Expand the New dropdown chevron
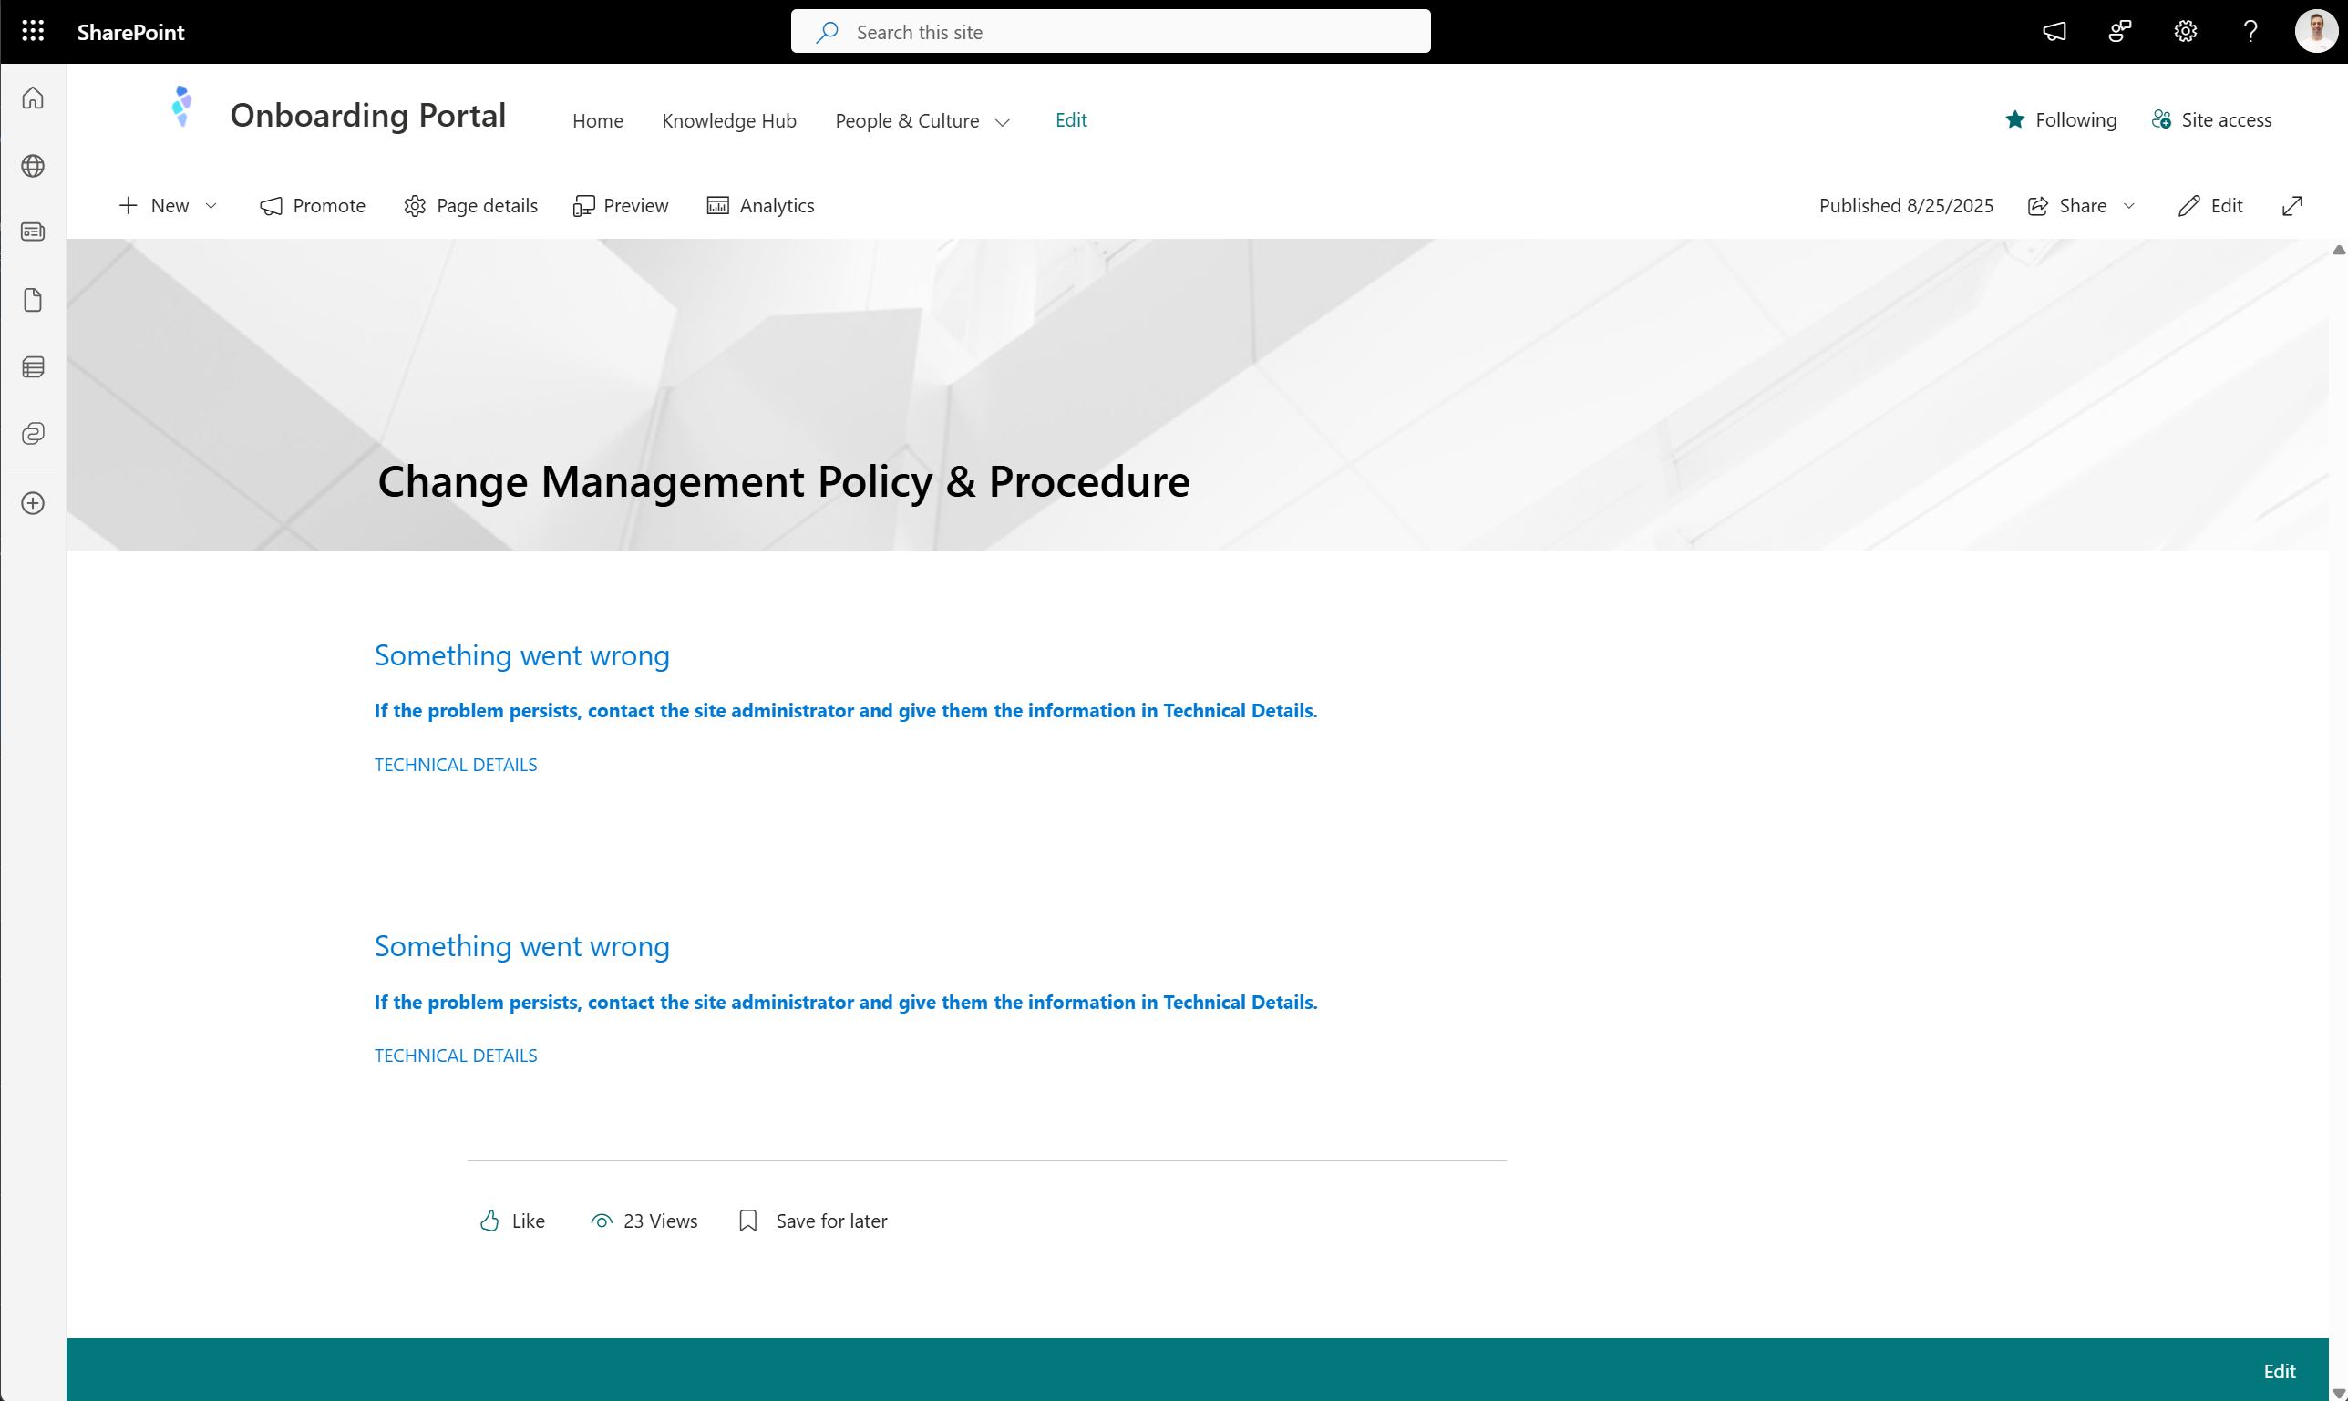The image size is (2348, 1401). (x=211, y=206)
